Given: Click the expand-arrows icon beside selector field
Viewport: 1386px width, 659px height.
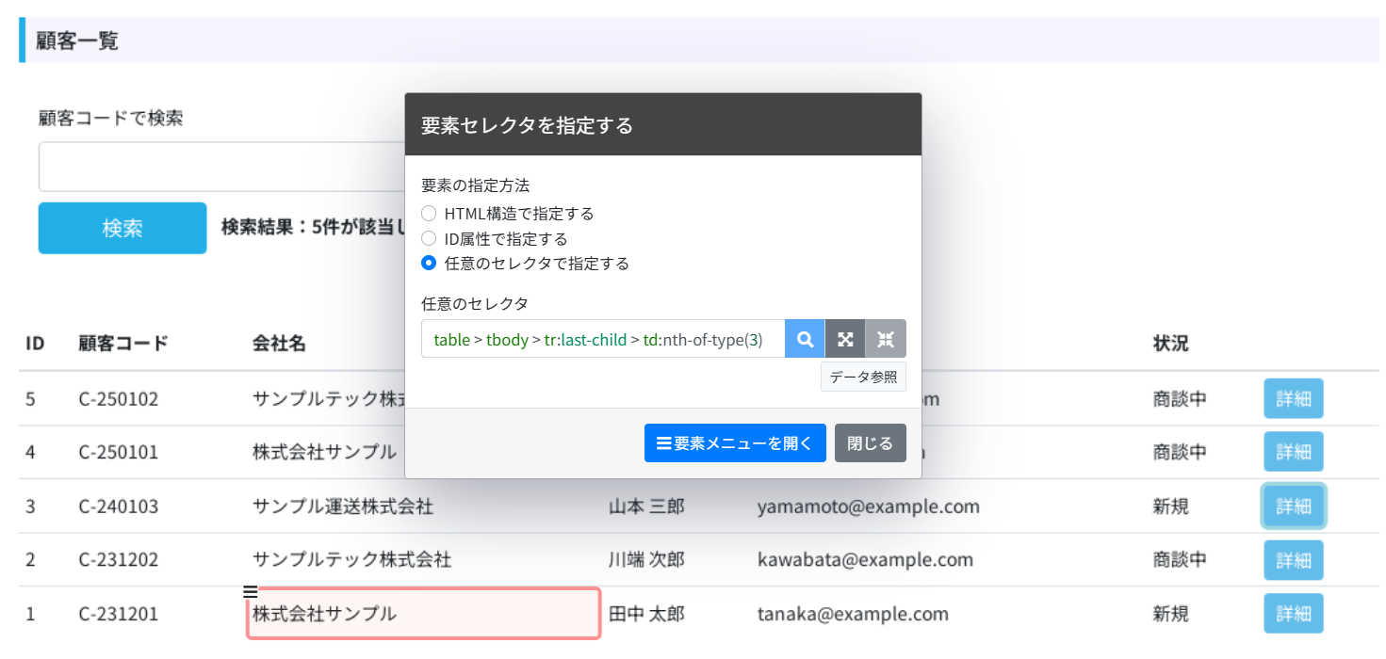Looking at the screenshot, I should pos(845,339).
